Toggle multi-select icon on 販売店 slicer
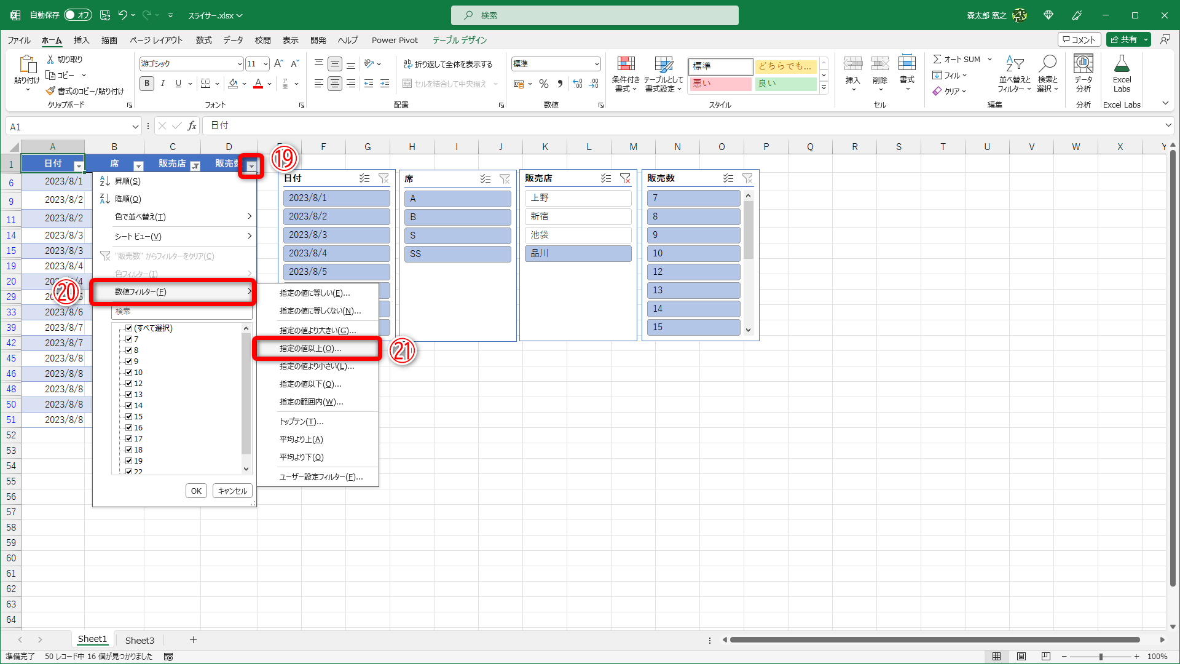 pos(606,178)
